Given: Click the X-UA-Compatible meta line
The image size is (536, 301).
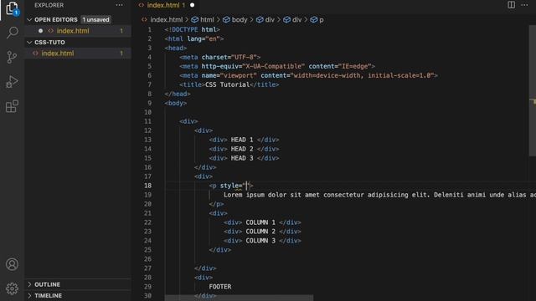Looking at the screenshot, I should pyautogui.click(x=277, y=66).
